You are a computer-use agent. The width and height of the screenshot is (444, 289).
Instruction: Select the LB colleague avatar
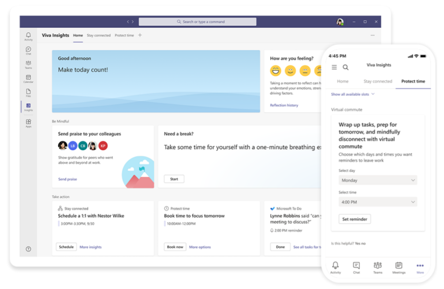point(73,145)
